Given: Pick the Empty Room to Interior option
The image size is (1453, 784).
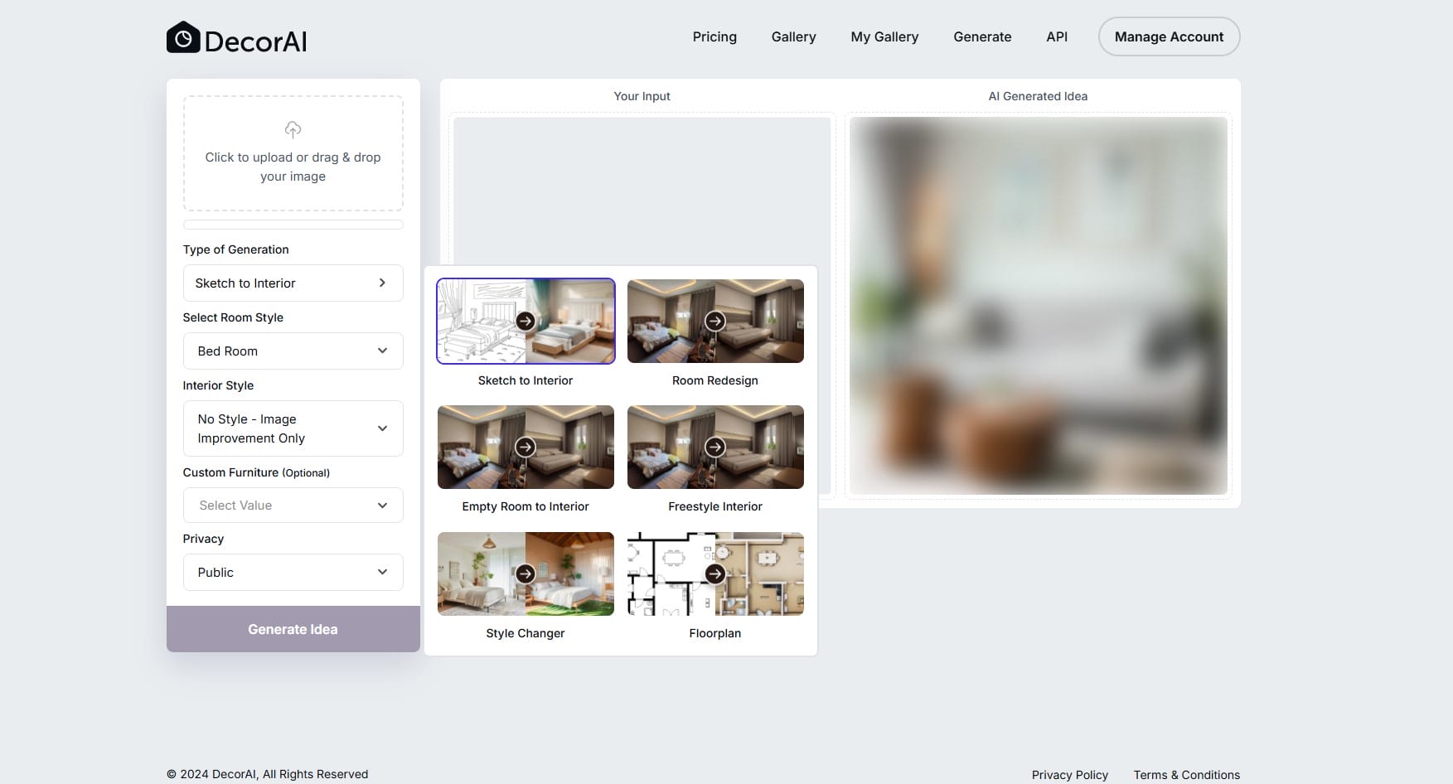Looking at the screenshot, I should point(526,448).
